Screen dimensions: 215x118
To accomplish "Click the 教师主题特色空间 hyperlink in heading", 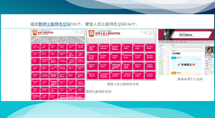I will [55, 24].
